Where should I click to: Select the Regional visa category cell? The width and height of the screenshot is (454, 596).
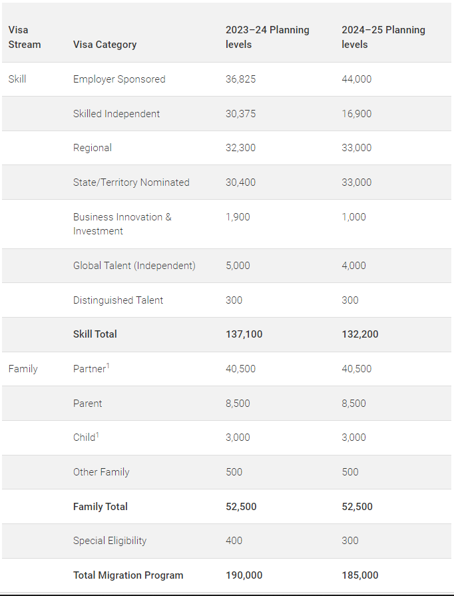point(93,147)
